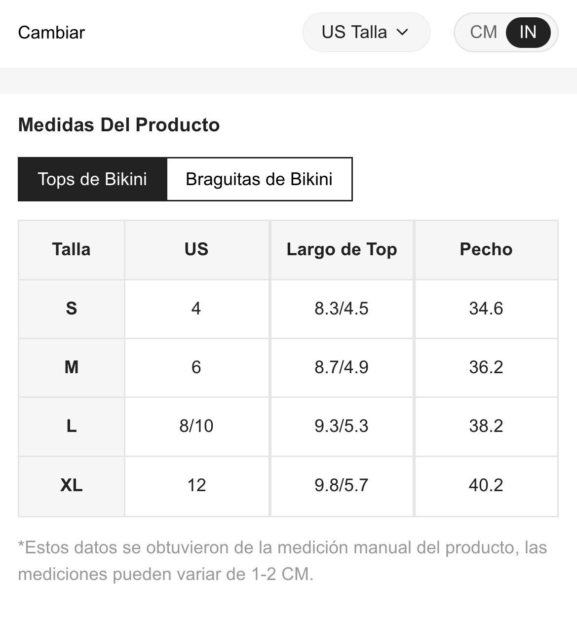Select the size XL row label

(71, 486)
